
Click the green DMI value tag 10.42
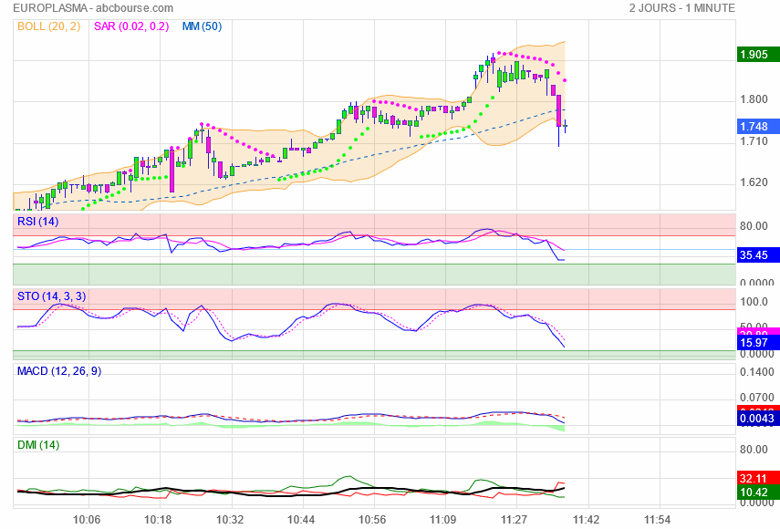coord(758,493)
